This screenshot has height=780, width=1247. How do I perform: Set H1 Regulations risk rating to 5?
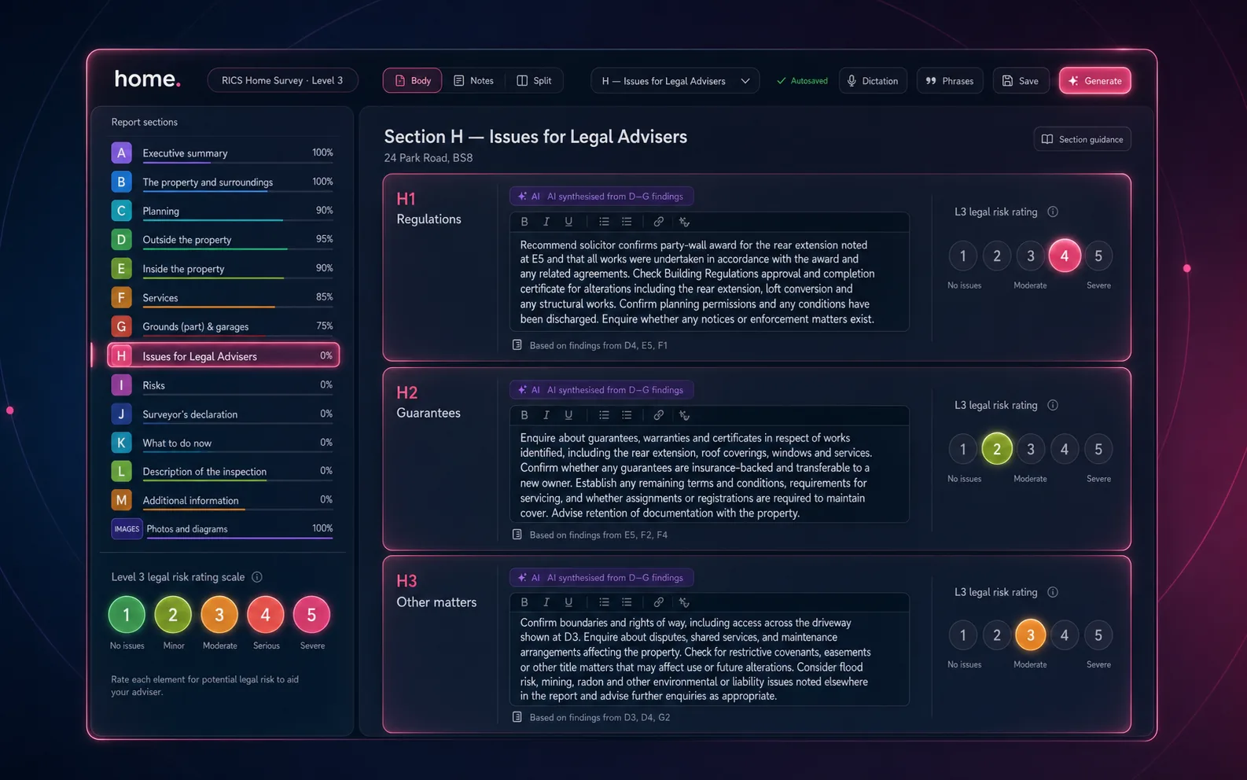click(1098, 256)
